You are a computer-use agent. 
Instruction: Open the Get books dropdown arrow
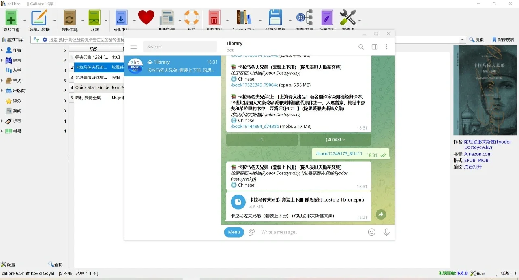click(x=134, y=21)
